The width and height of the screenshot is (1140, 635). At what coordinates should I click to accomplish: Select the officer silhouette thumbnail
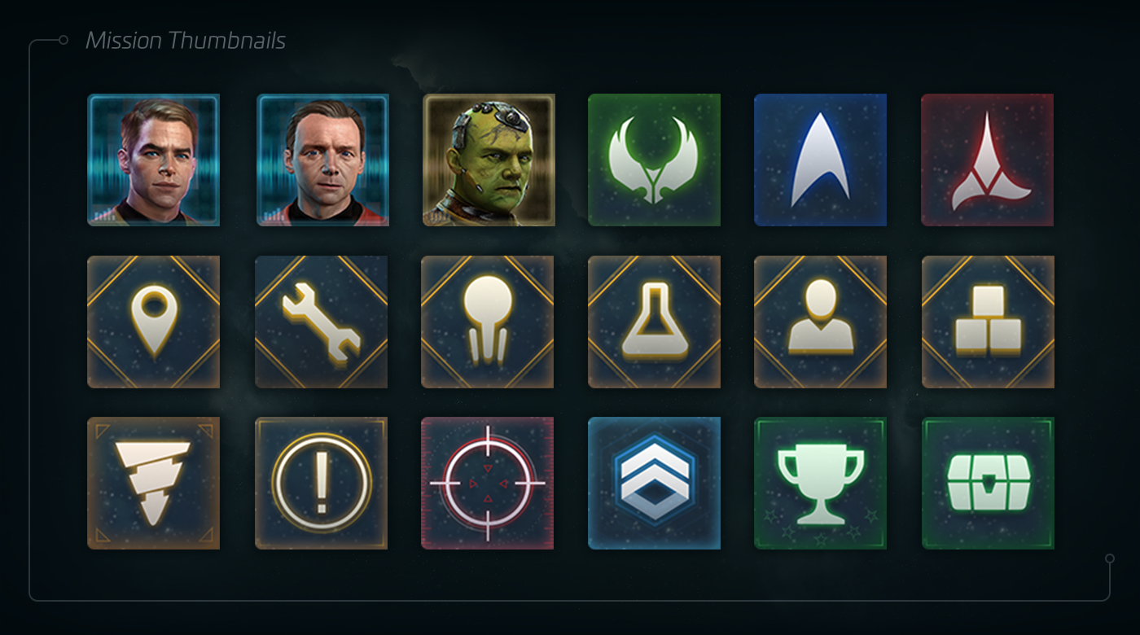(821, 322)
